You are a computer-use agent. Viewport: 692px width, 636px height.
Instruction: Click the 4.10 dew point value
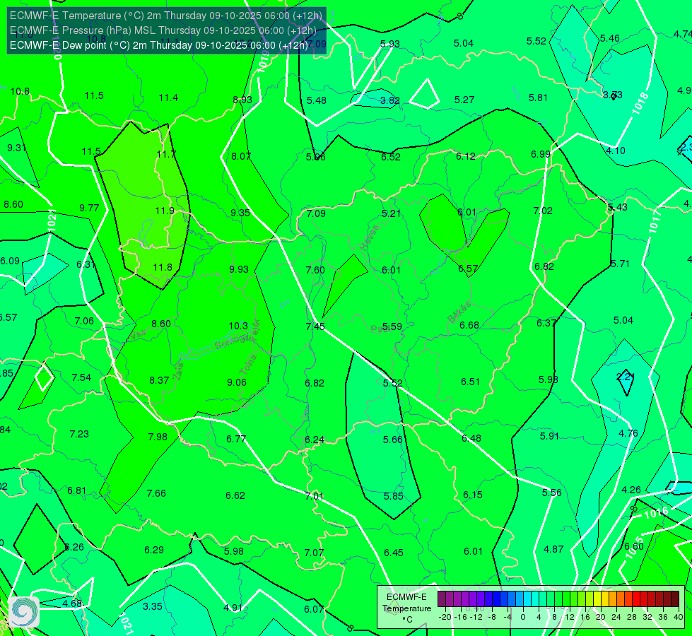click(x=616, y=151)
